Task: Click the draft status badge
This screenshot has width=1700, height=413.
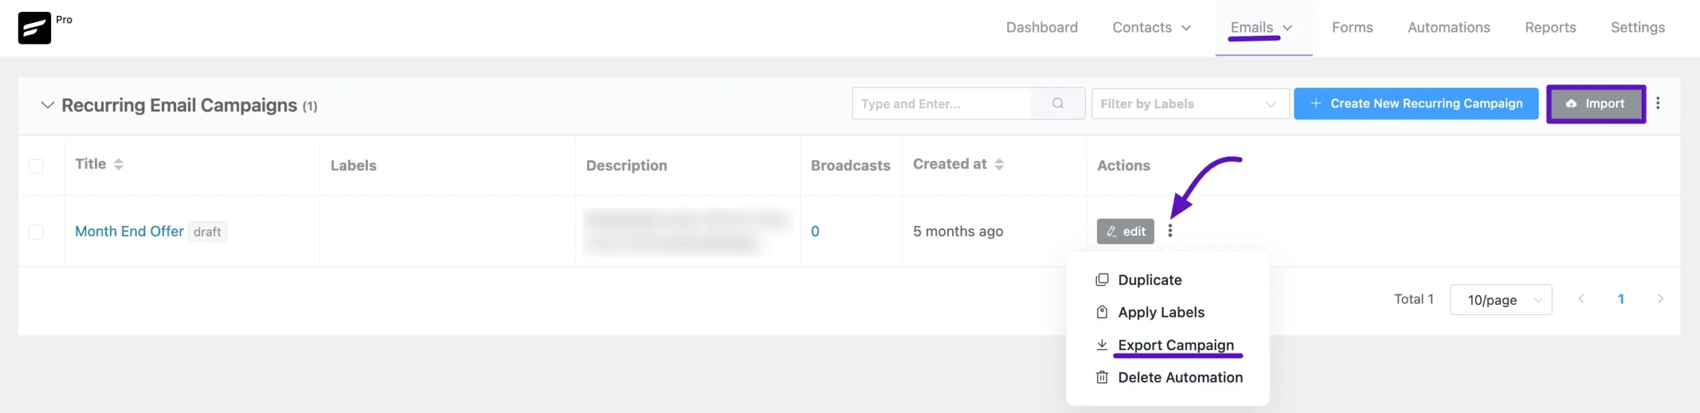Action: [x=207, y=232]
